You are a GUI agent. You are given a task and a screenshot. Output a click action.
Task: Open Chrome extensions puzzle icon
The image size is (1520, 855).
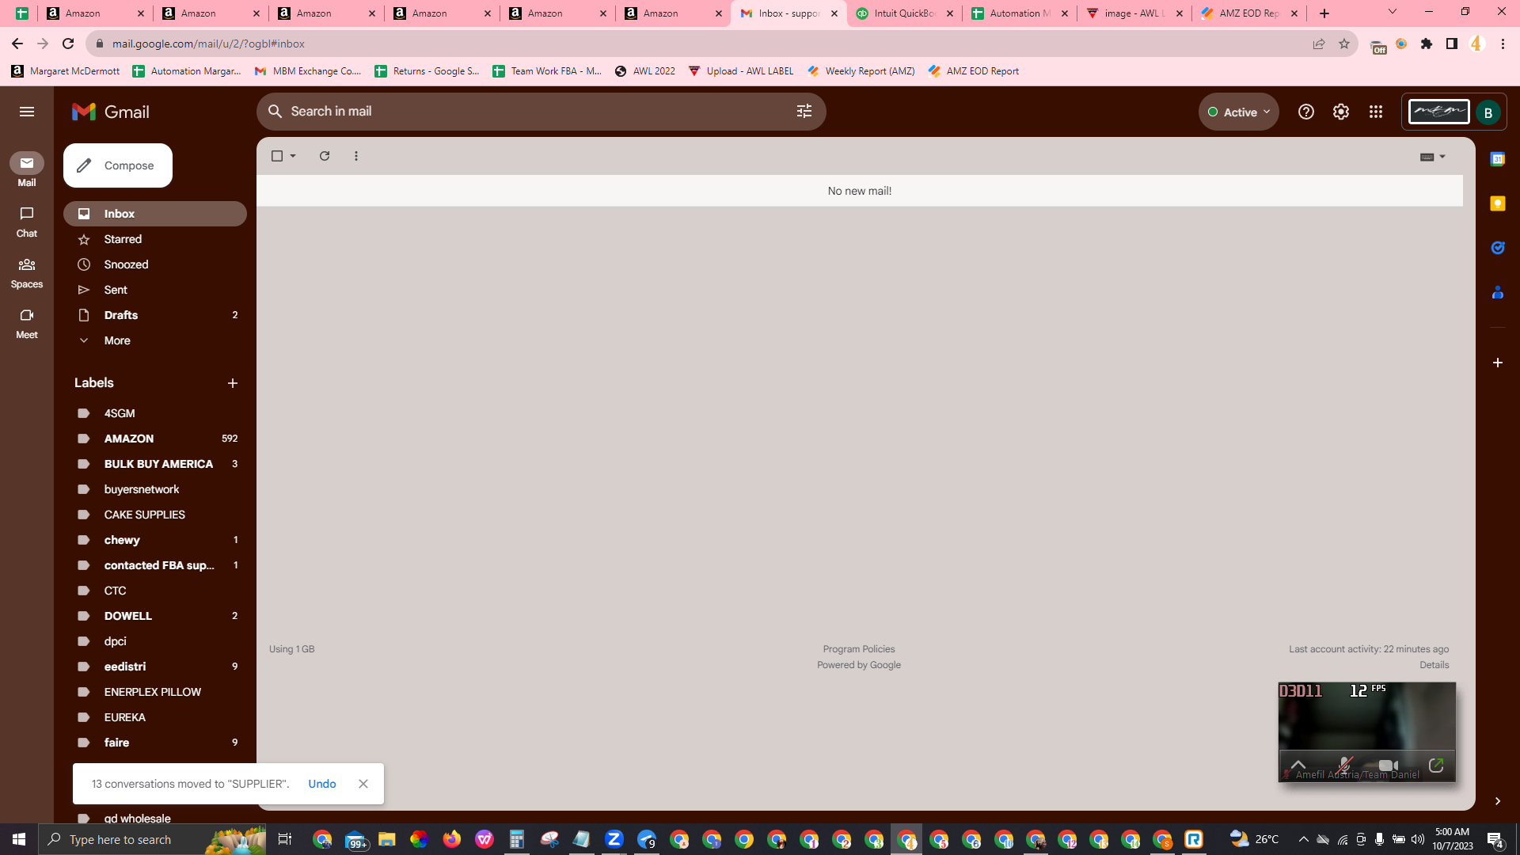click(1427, 44)
